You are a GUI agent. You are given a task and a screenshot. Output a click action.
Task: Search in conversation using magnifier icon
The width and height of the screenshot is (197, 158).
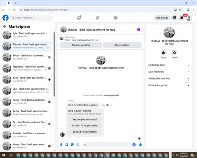tap(175, 53)
